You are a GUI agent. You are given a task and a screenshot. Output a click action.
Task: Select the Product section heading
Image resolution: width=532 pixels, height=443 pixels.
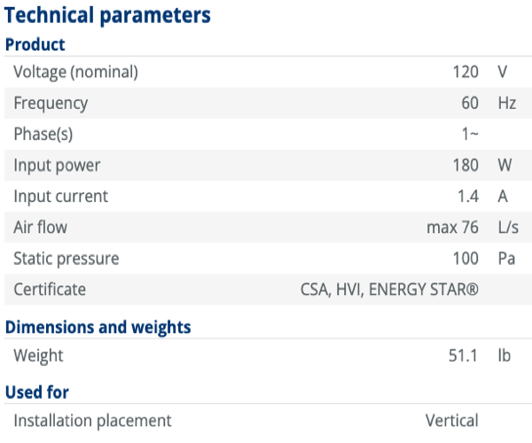coord(35,44)
